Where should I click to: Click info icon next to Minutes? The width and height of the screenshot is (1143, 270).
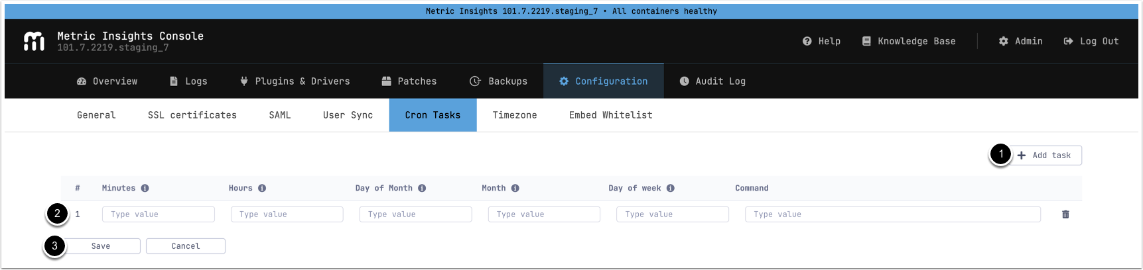145,188
